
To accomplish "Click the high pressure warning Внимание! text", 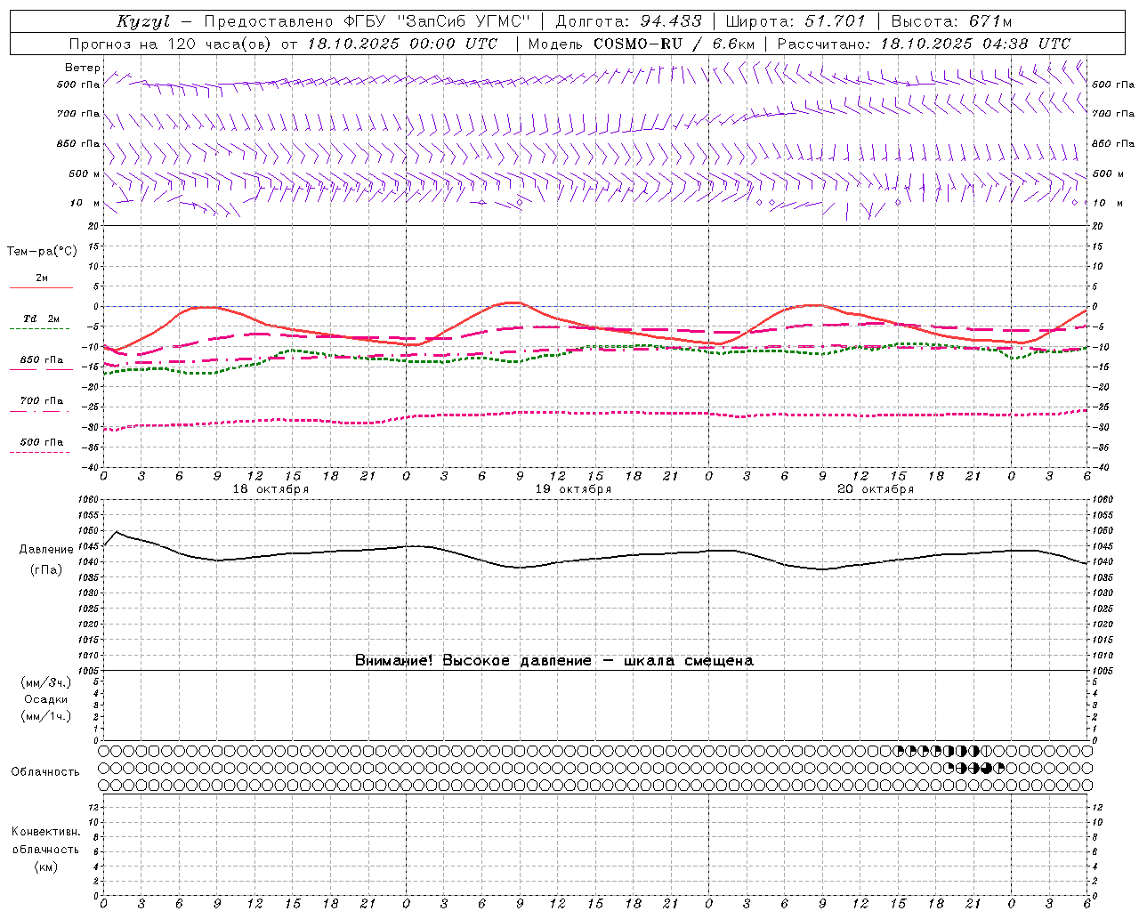I will click(x=553, y=661).
